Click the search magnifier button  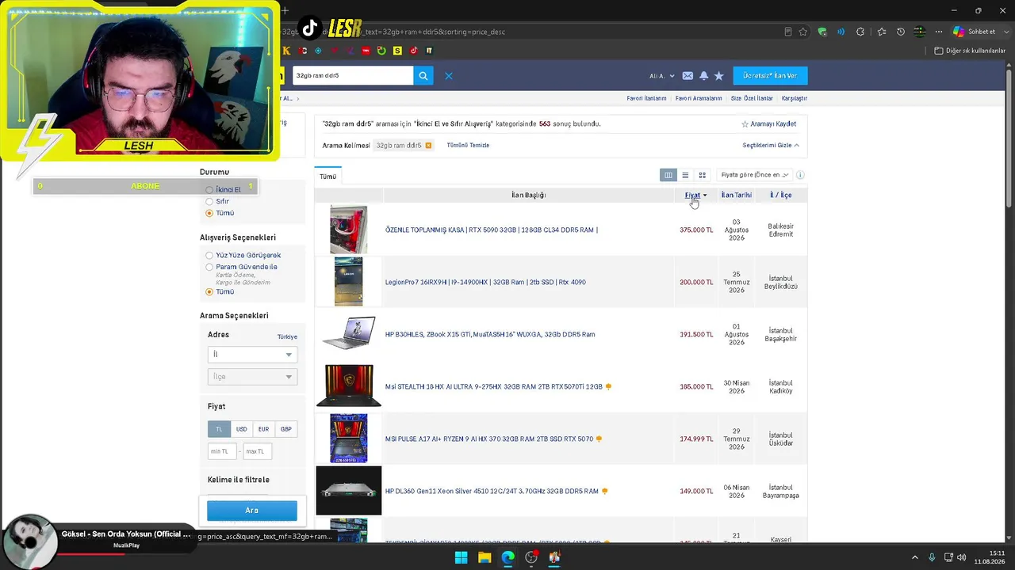click(x=423, y=76)
